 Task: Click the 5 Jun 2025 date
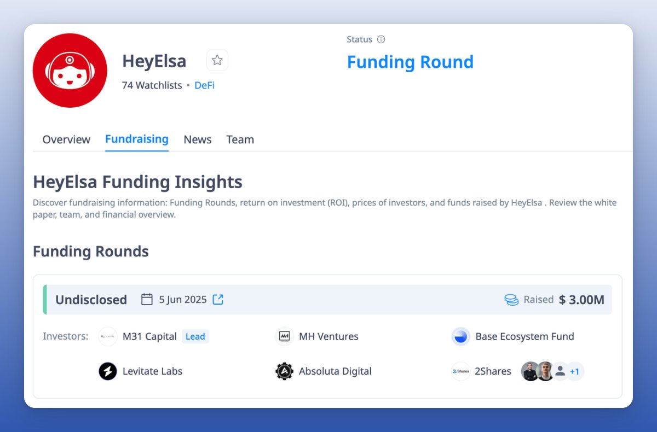[x=183, y=299]
